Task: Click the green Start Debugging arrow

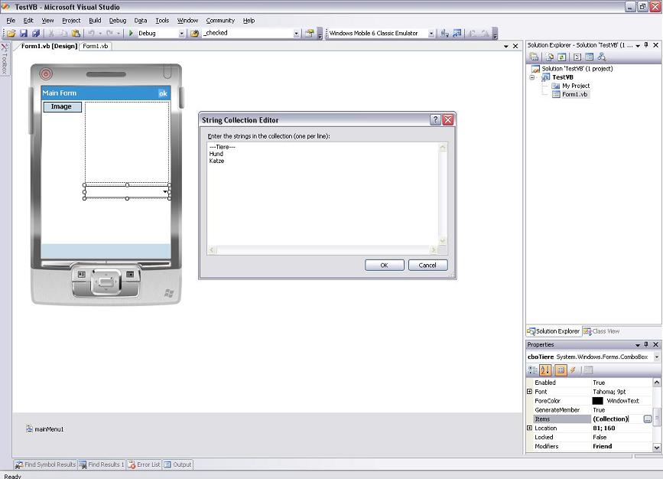Action: pos(131,33)
